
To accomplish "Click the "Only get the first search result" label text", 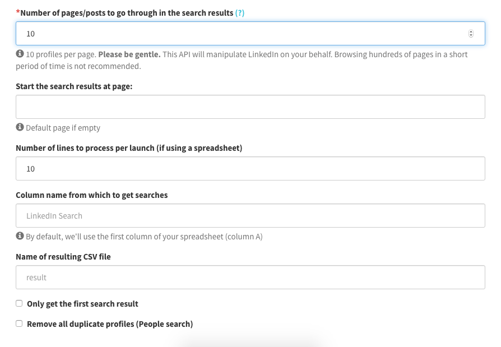I will 82,304.
